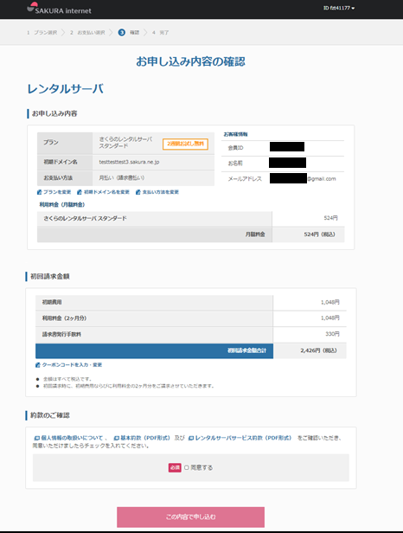This screenshot has width=403, height=533.
Task: Click the SAKURA internet logo icon
Action: point(32,7)
